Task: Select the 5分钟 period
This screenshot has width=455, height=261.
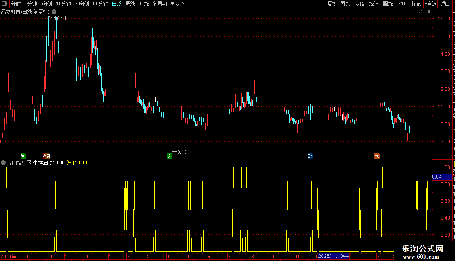Action: [x=46, y=4]
